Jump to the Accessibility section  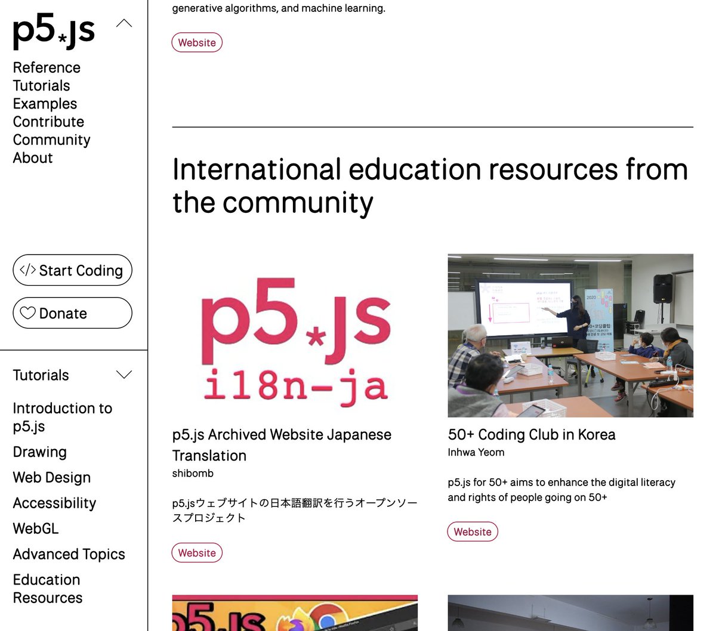click(x=54, y=503)
